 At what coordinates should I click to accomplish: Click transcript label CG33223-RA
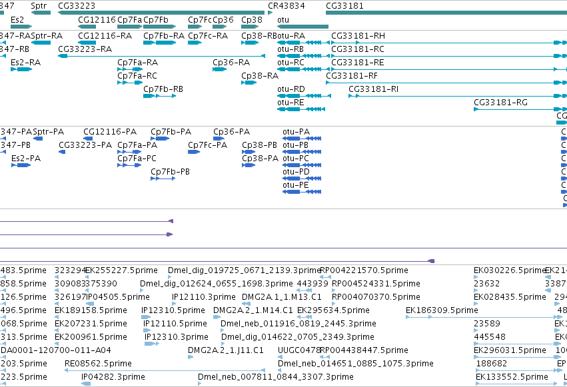[85, 49]
